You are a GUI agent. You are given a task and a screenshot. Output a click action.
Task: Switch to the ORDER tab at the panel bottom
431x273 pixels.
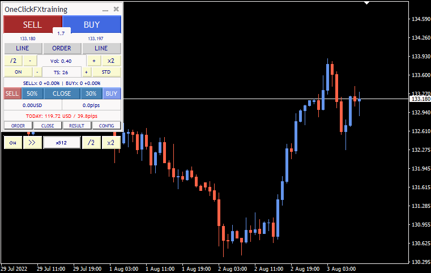coord(18,126)
